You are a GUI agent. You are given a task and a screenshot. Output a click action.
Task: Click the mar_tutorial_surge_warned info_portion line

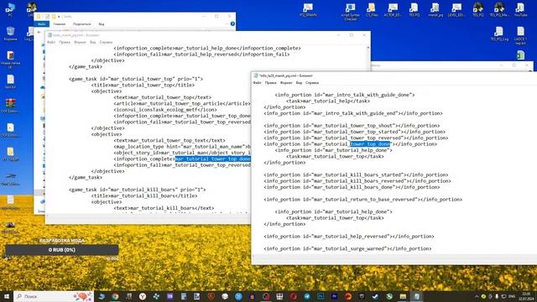[x=347, y=248]
